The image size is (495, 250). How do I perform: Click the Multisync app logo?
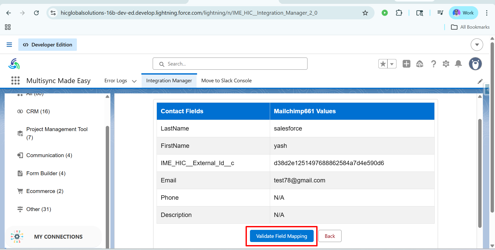pos(14,64)
